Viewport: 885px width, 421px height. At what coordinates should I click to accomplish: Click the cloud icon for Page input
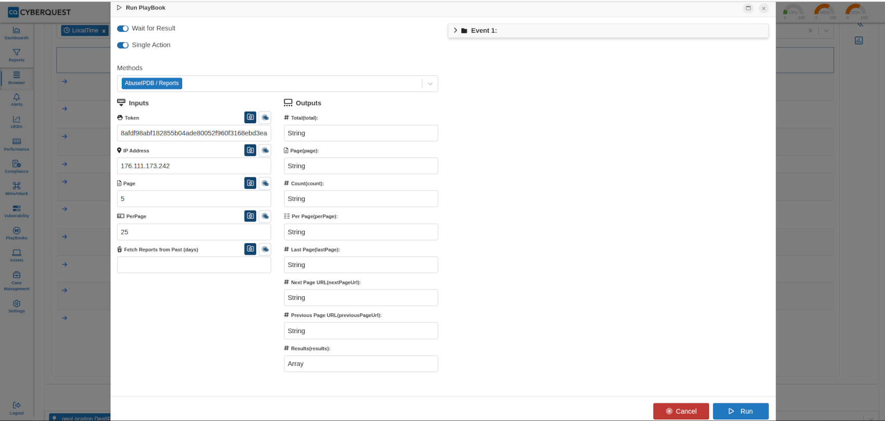tap(265, 183)
